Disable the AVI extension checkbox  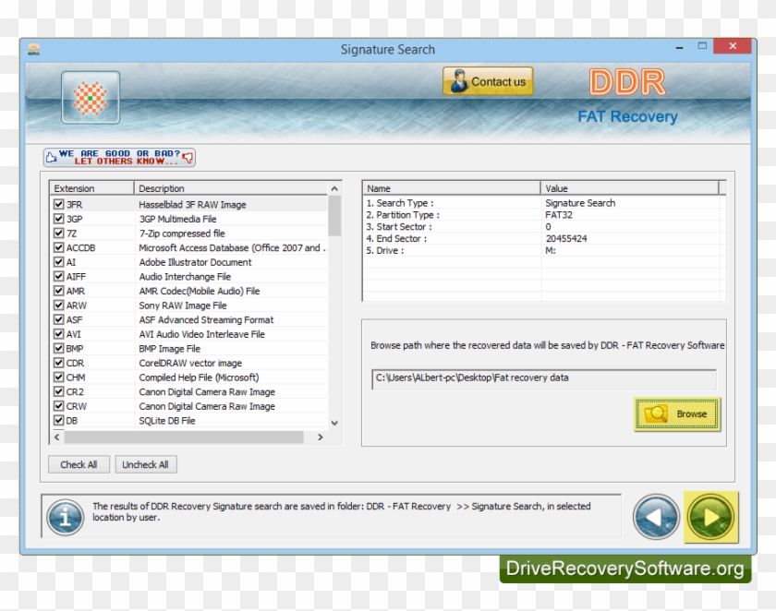58,334
